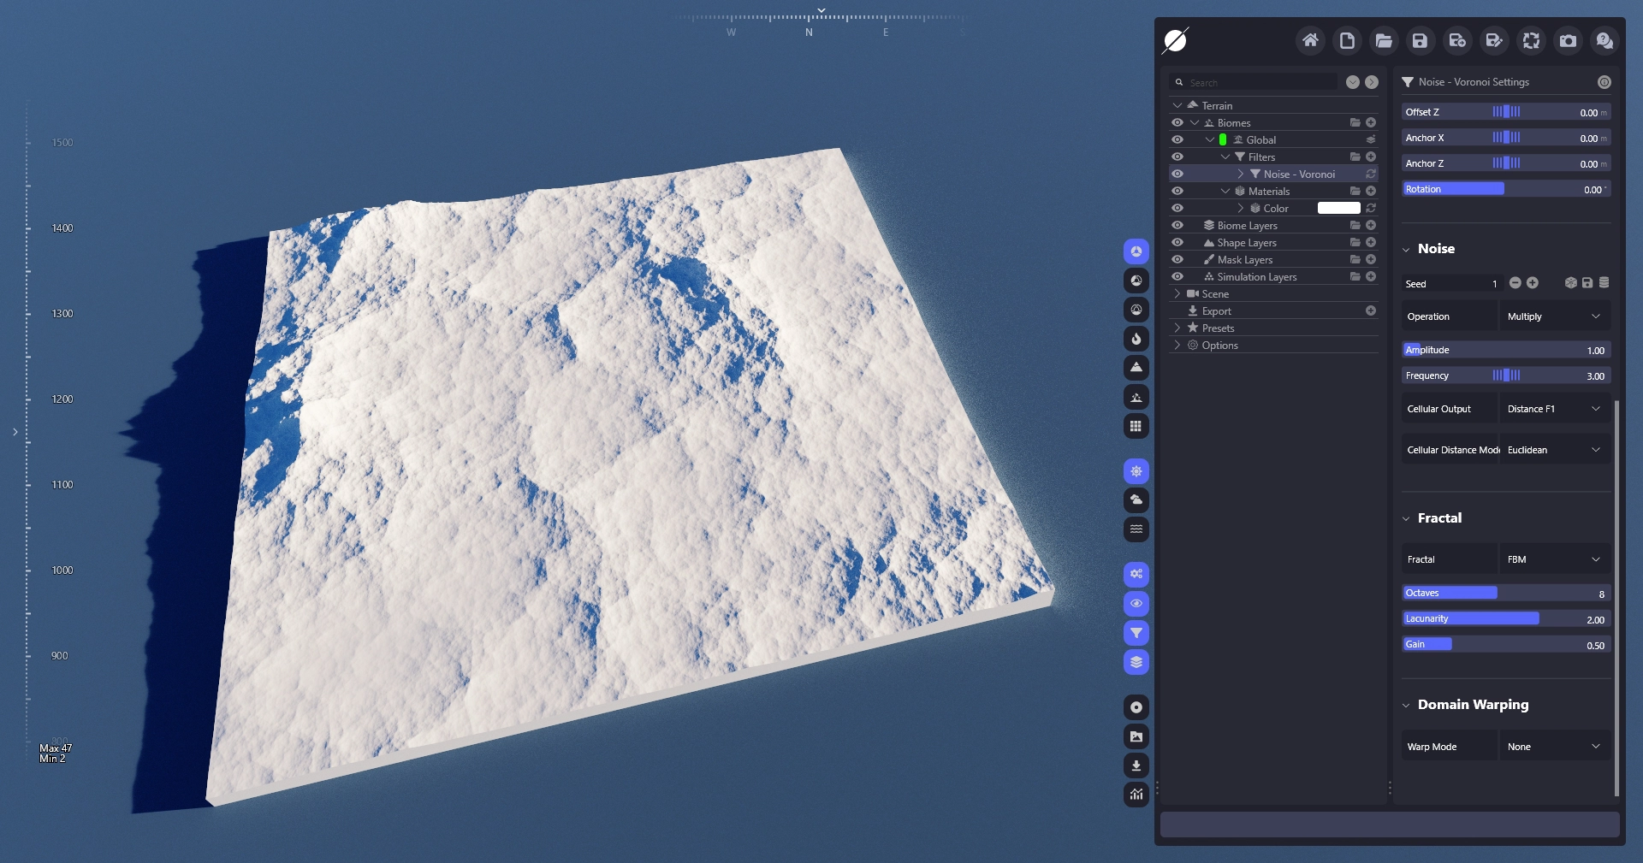The width and height of the screenshot is (1643, 863).
Task: Select Biome Layers in the terrain tree
Action: click(x=1247, y=226)
